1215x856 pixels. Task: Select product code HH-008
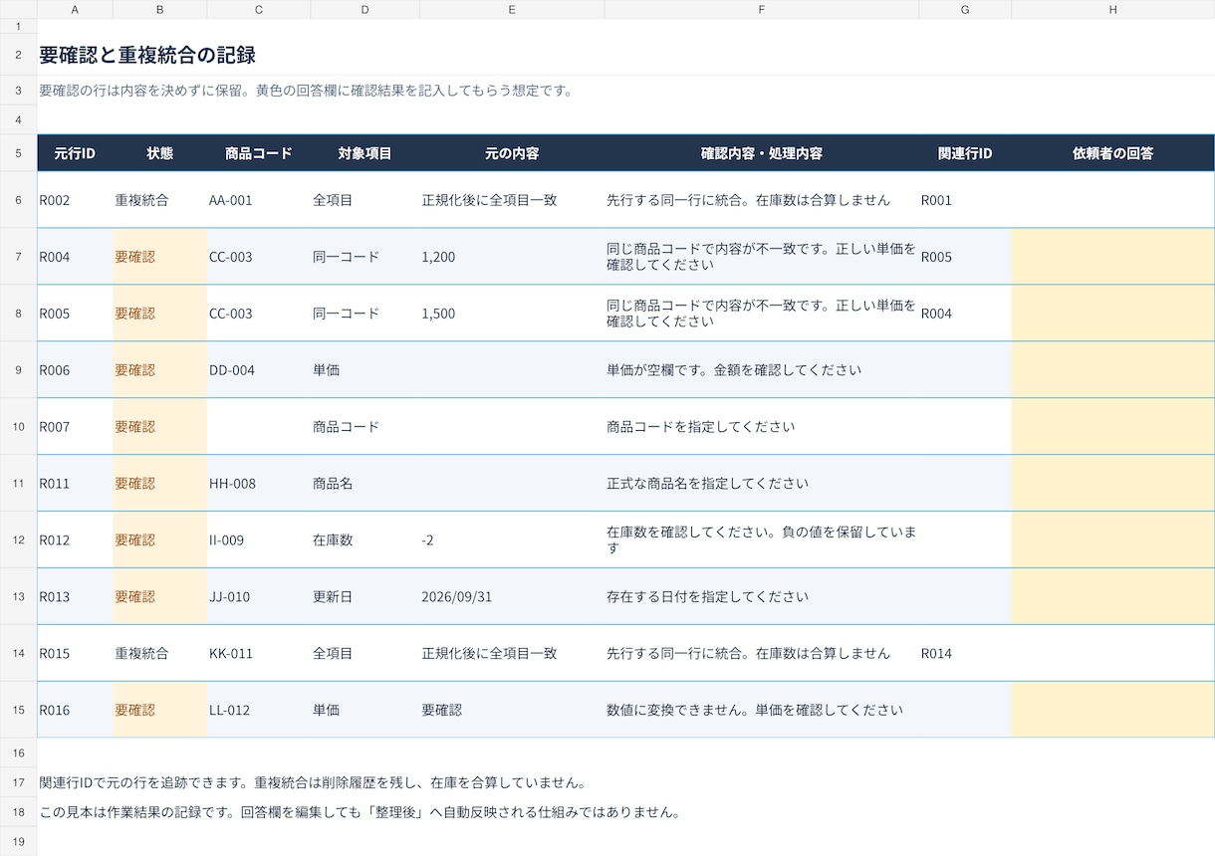click(x=259, y=484)
